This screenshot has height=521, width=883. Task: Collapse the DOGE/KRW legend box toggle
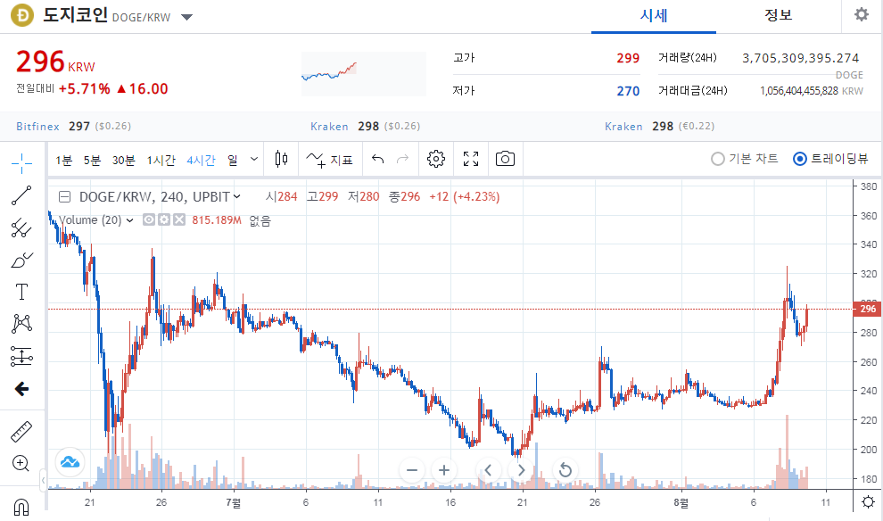(65, 197)
